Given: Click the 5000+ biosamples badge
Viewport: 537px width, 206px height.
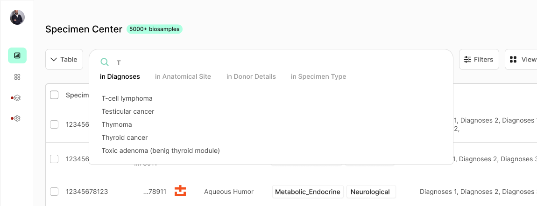Looking at the screenshot, I should tap(155, 29).
